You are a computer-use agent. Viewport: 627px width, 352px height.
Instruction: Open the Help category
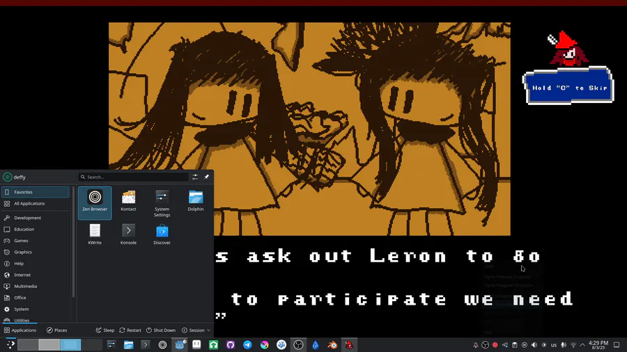(x=36, y=264)
